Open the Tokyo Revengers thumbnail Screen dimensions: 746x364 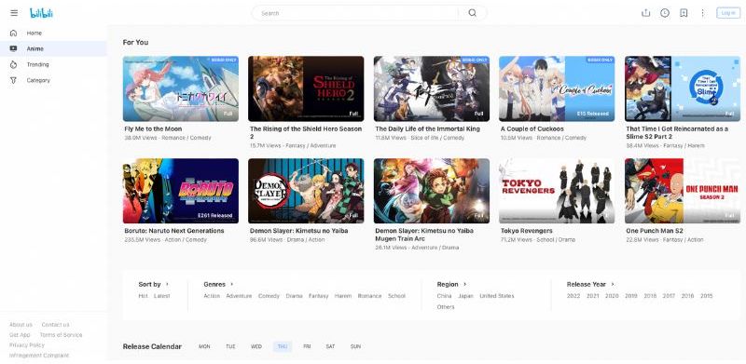(x=557, y=191)
